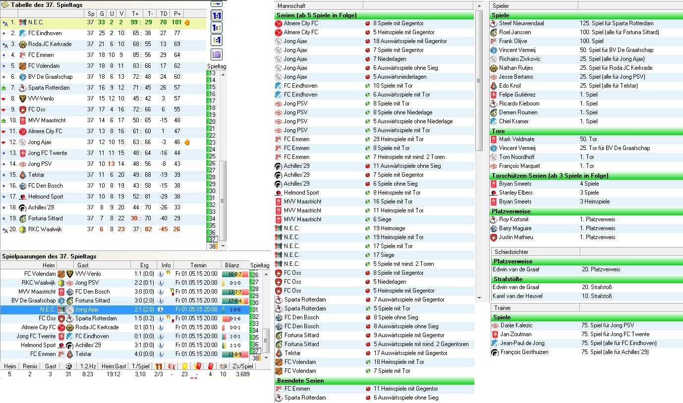Click the Spieler column header
The height and width of the screenshot is (403, 683).
click(x=533, y=5)
